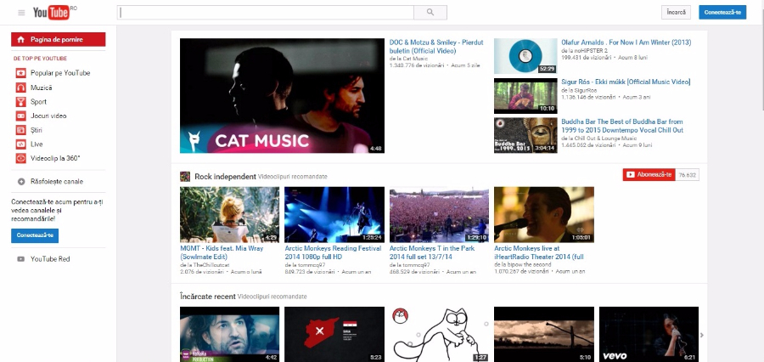
Task: Click the Încarcă upload button
Action: pyautogui.click(x=676, y=12)
